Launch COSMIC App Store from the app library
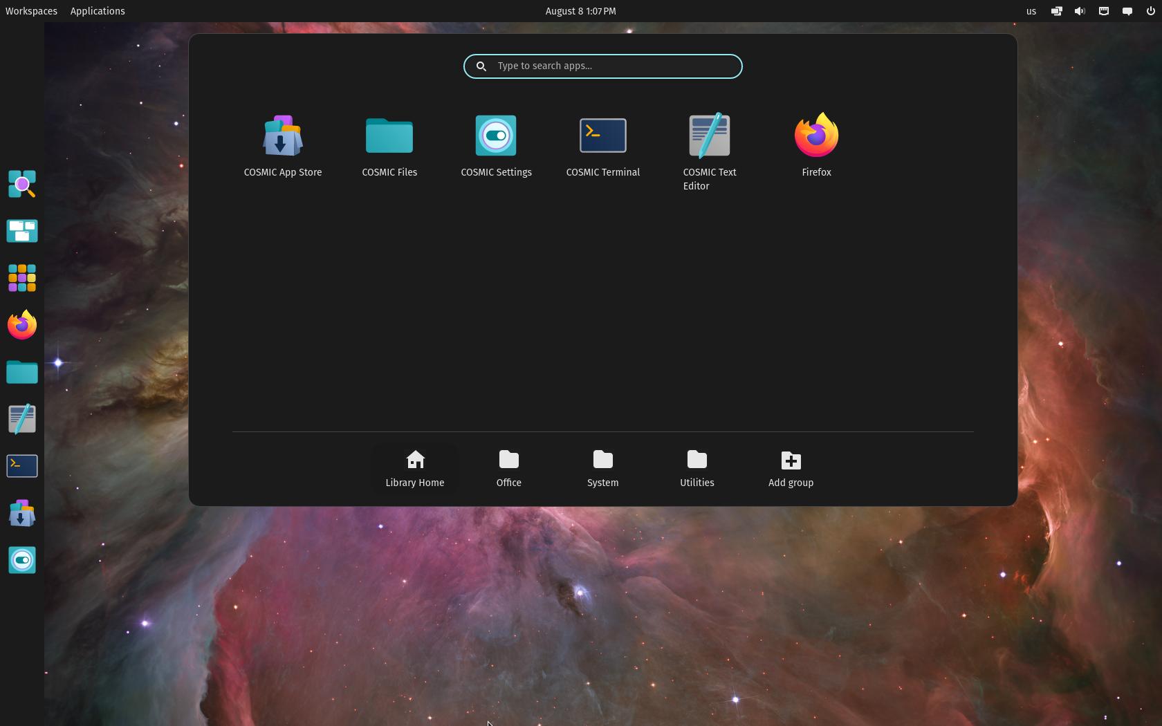The width and height of the screenshot is (1162, 726). [283, 147]
